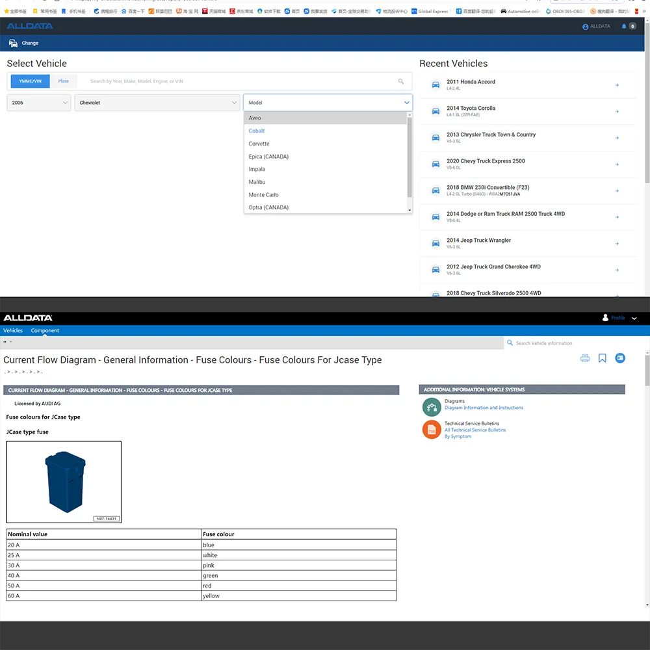Open arrow for 2014 Jeep Truck Wrangler
Screen dimensions: 650x650
[617, 244]
